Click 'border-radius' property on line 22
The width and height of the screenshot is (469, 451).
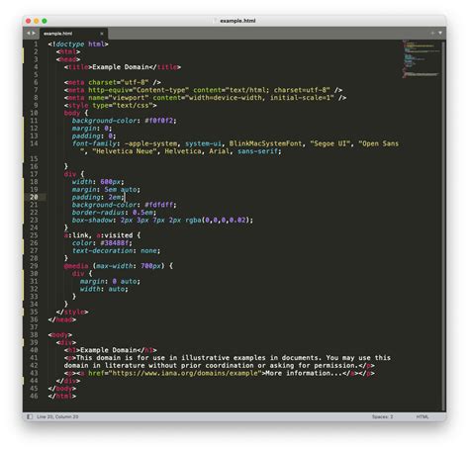(98, 213)
